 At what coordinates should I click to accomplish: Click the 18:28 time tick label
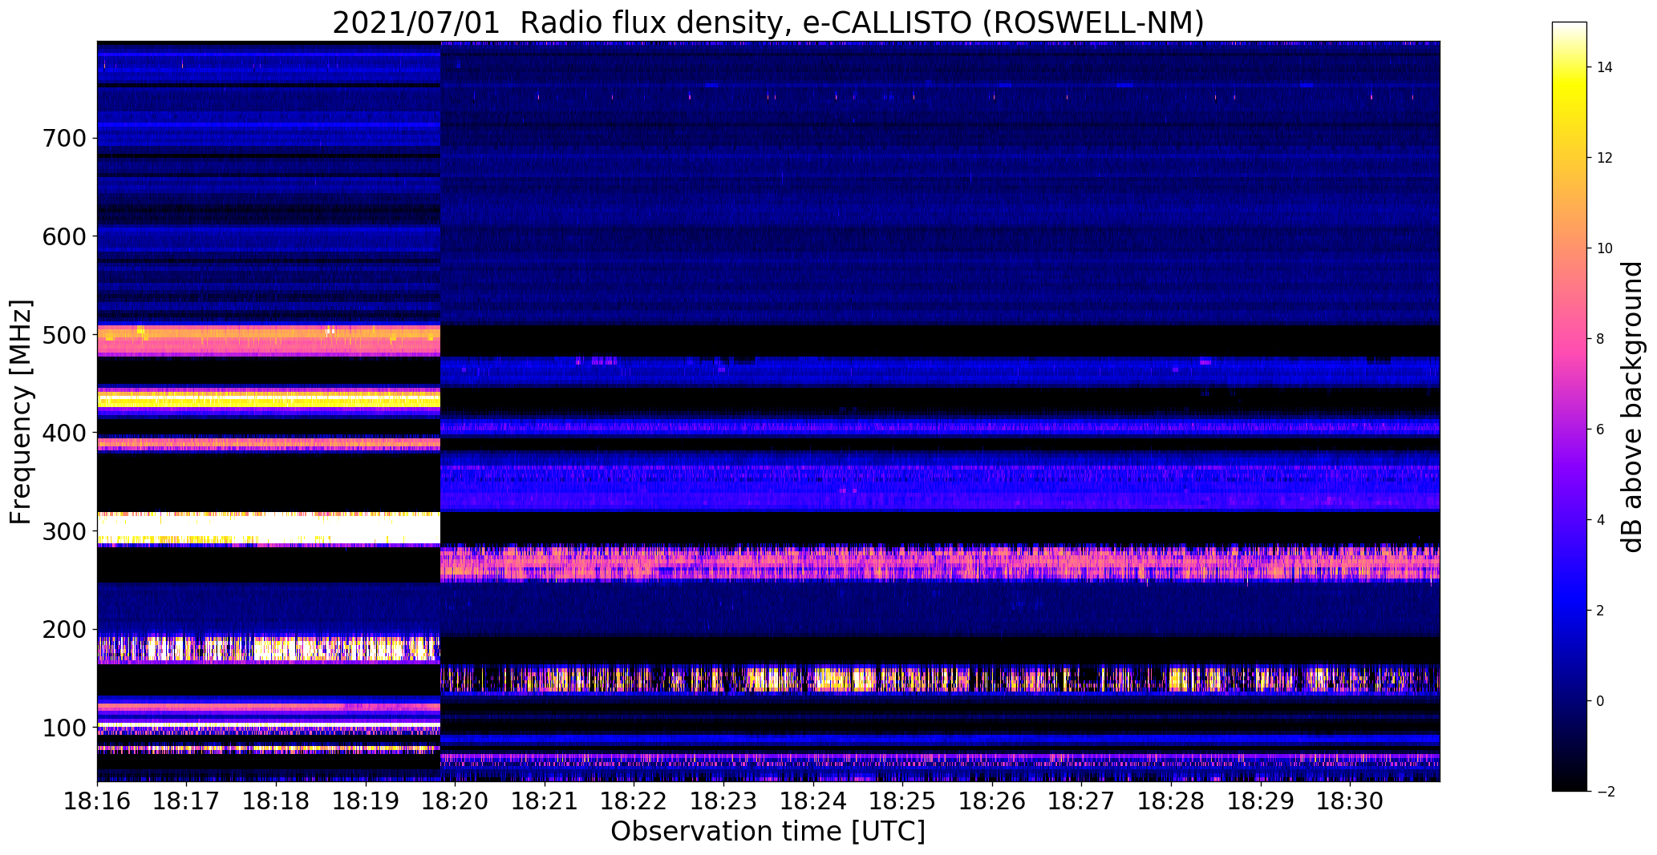[1171, 800]
